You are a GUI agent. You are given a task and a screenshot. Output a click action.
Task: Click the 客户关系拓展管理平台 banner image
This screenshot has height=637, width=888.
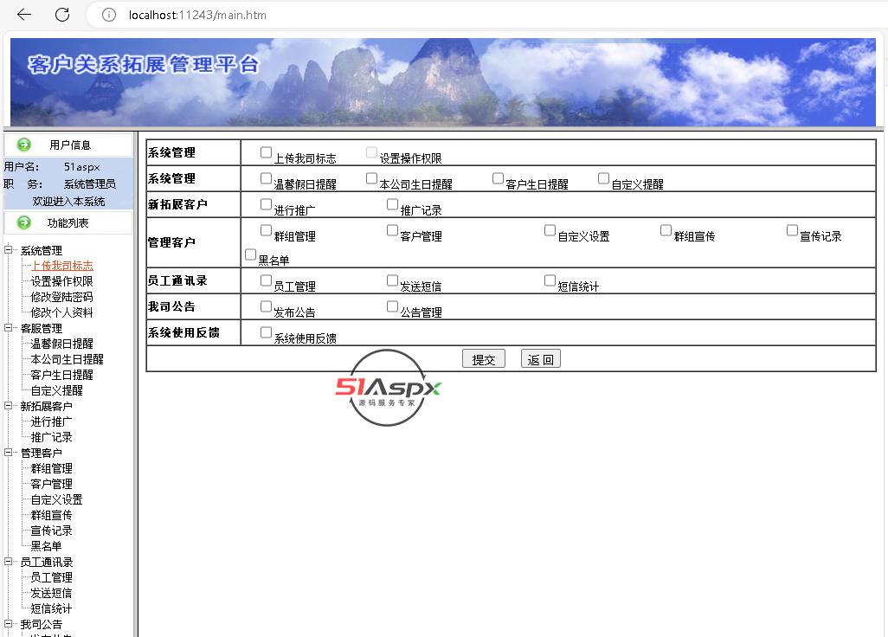point(443,82)
